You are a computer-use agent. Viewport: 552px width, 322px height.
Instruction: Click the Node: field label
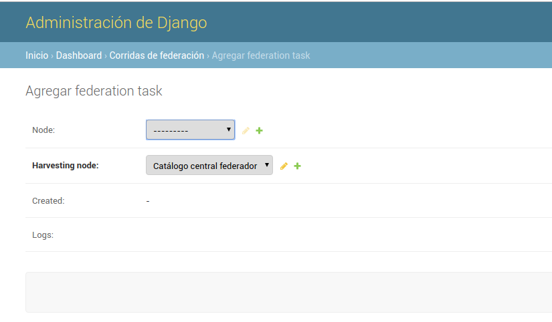[43, 130]
